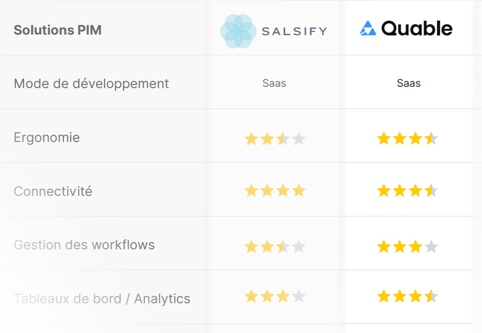Click Quable's Connectivité star rating
482x333 pixels.
click(x=407, y=191)
